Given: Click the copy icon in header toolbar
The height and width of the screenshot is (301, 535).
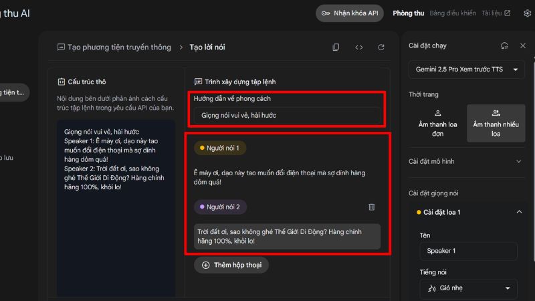Looking at the screenshot, I should tap(336, 47).
